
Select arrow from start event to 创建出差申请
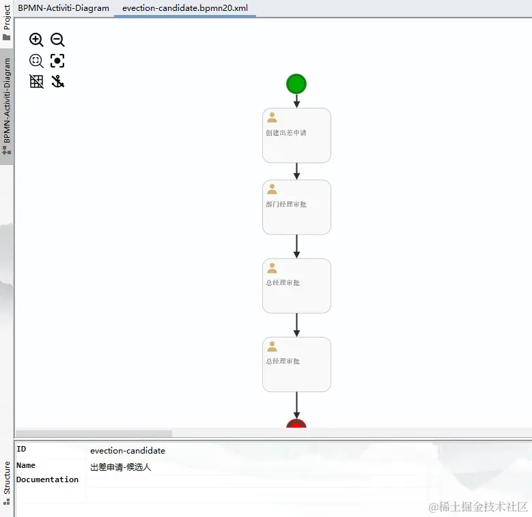(x=296, y=101)
